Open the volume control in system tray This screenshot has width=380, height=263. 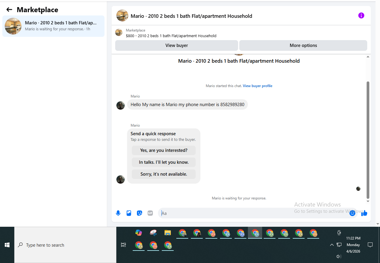[339, 256]
